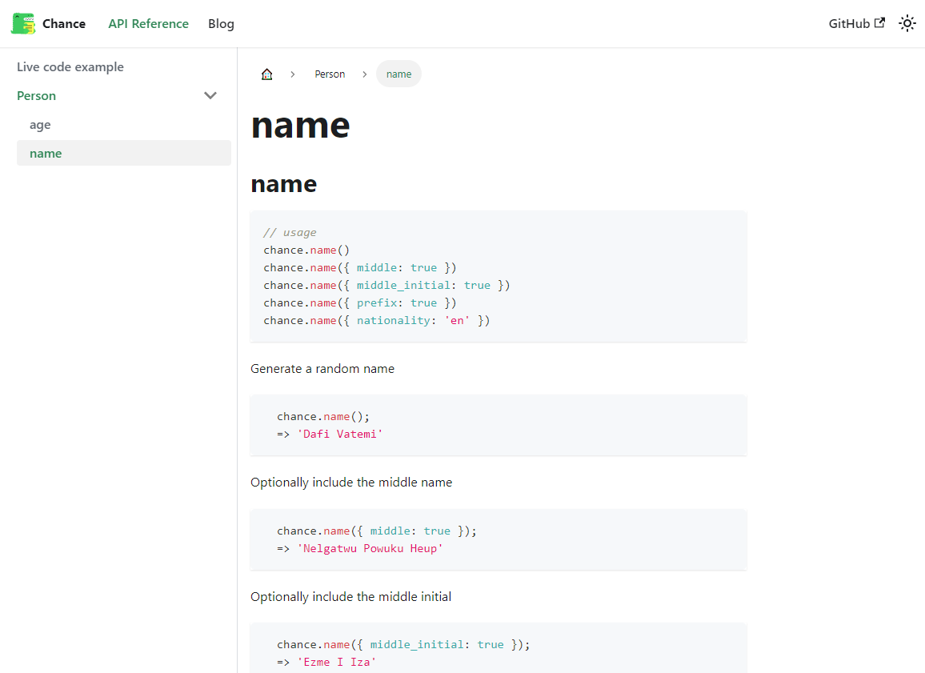The height and width of the screenshot is (673, 925).
Task: Click the 'Generate a random name' text
Action: pos(322,369)
